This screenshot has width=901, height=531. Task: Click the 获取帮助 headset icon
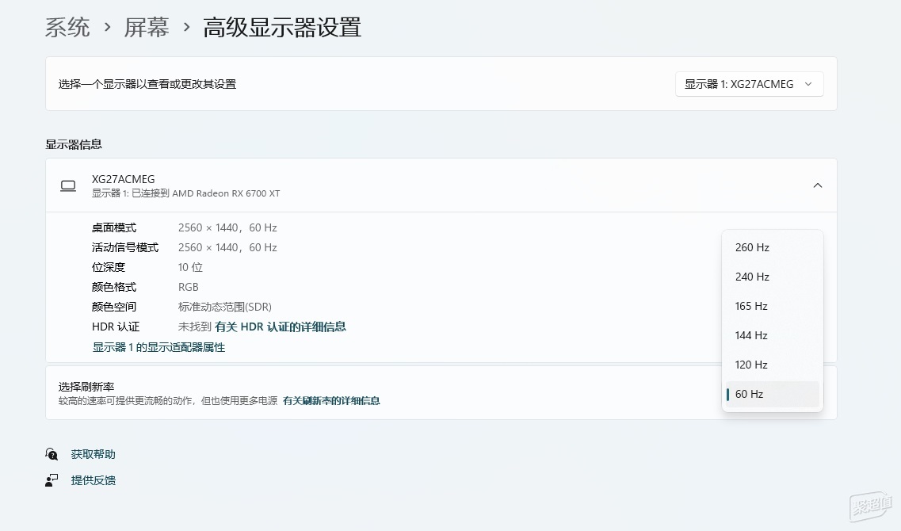click(52, 454)
